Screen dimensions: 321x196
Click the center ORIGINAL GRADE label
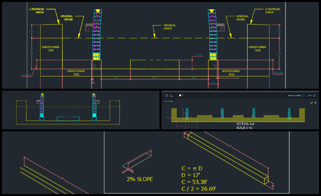point(169,27)
